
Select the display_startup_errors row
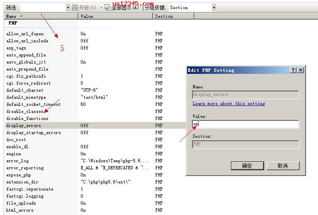[x=34, y=132]
